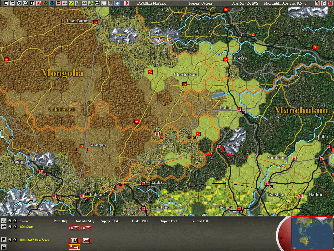Click the aircraft icon beside 16th Sentai
Viewport: 334px width, 251px height.
click(x=4, y=227)
